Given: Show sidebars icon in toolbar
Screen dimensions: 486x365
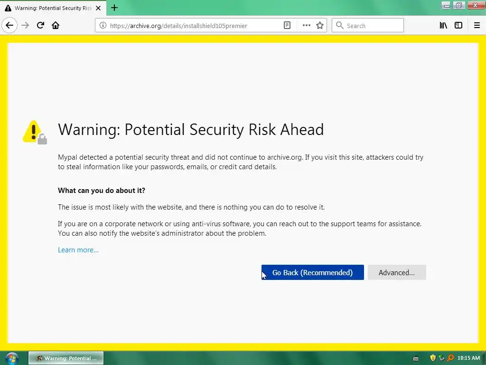Looking at the screenshot, I should pyautogui.click(x=458, y=26).
